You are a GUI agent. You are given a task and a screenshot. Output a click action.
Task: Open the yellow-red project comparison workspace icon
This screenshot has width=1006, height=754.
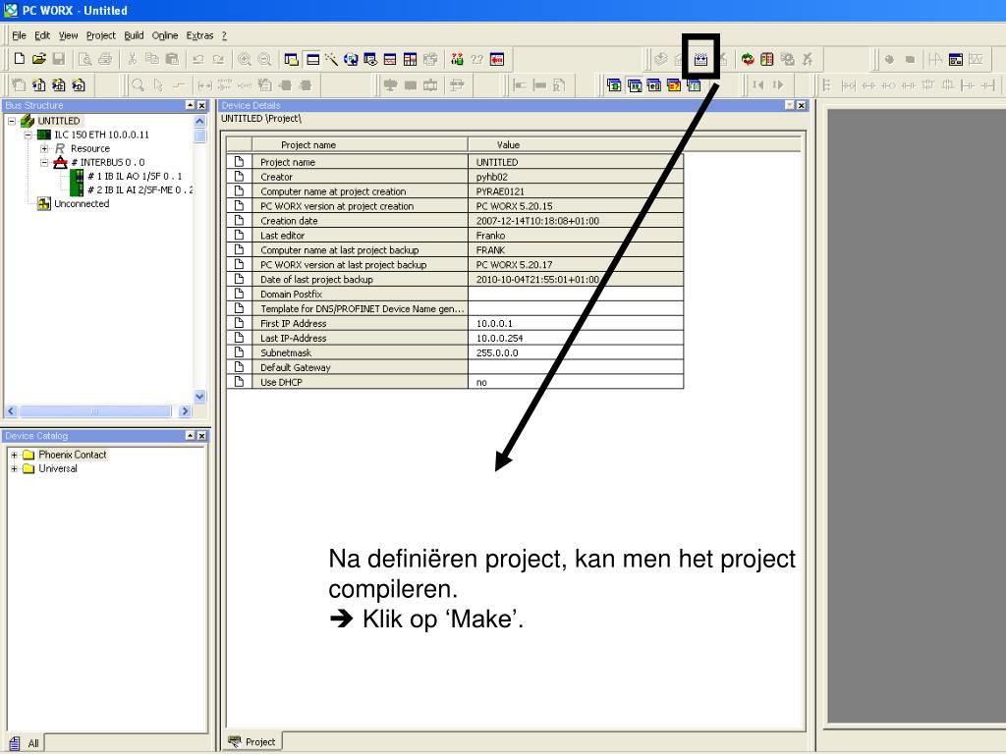point(674,84)
